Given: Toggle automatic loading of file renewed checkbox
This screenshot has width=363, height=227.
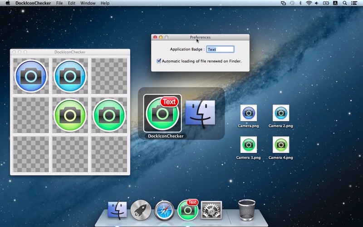Looking at the screenshot, I should click(159, 61).
